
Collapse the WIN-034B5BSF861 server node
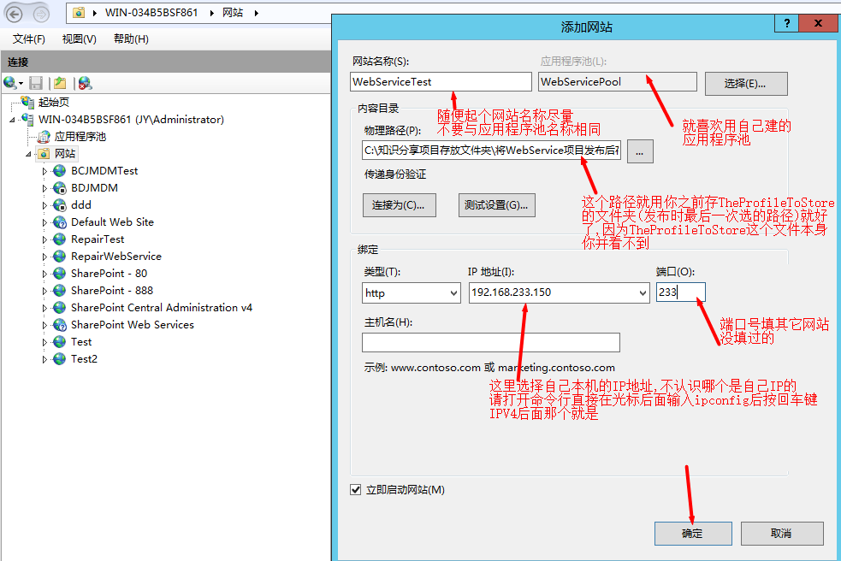pyautogui.click(x=12, y=120)
